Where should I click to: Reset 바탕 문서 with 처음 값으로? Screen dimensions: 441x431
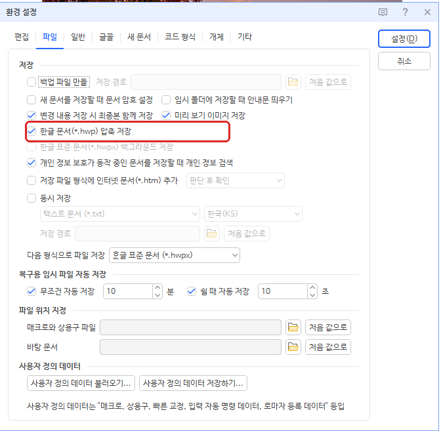pos(328,347)
